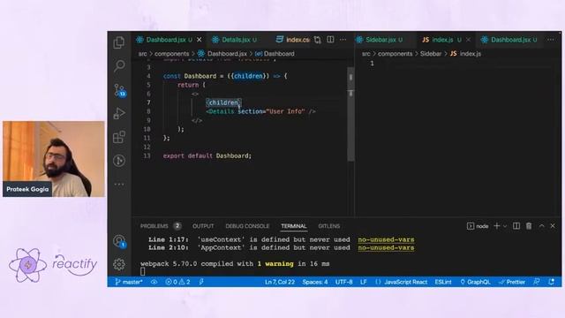Open the Run and Debug view
The image size is (565, 318).
click(x=119, y=113)
